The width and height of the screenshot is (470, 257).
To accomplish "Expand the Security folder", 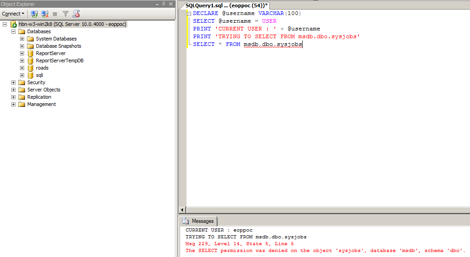I will point(13,82).
